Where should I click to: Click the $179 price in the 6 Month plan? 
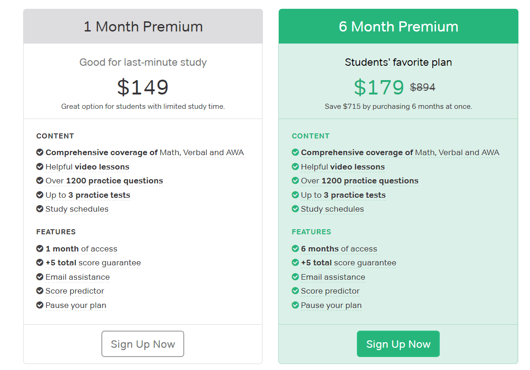click(x=379, y=87)
